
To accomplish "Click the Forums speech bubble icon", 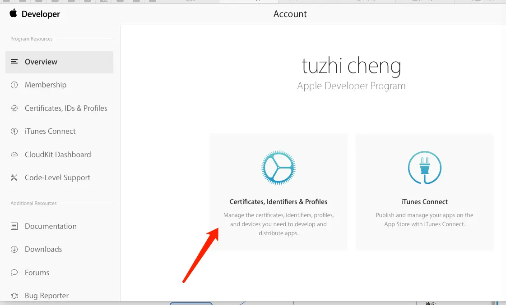I will (14, 273).
